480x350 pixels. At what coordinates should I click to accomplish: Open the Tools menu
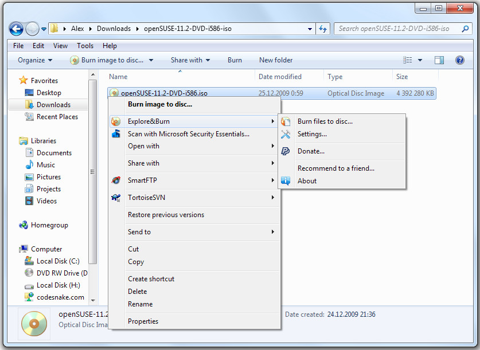click(85, 46)
